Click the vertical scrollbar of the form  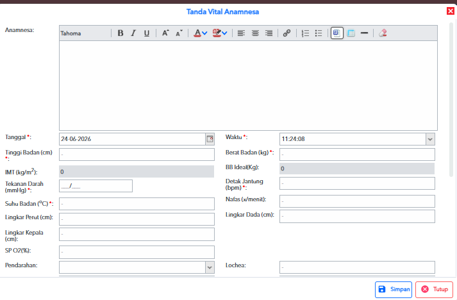pyautogui.click(x=451, y=99)
